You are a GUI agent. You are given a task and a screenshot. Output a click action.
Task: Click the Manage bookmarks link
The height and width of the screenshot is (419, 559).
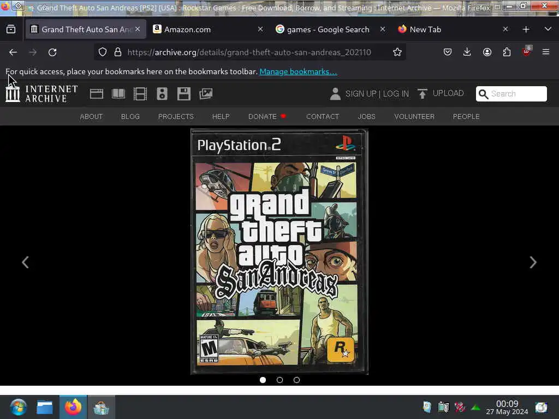click(x=298, y=71)
